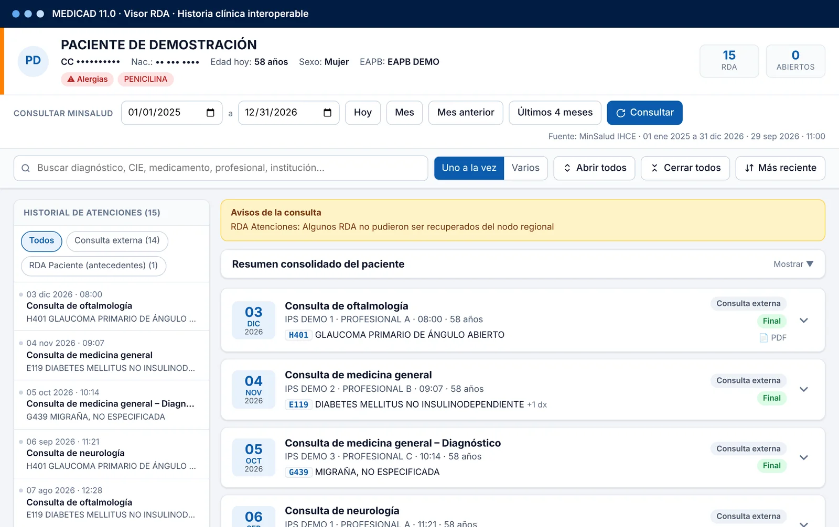Expand Consulta de neurología card chevron
This screenshot has height=527, width=839.
803,523
